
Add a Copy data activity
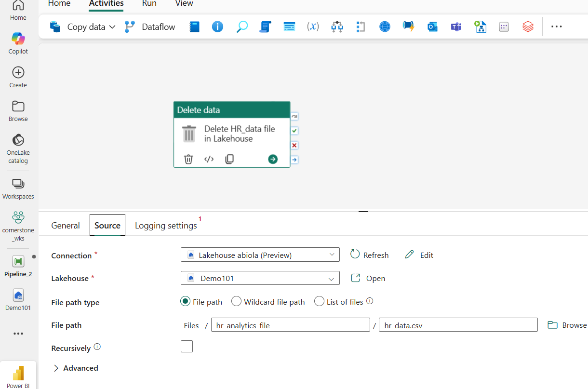(x=77, y=27)
